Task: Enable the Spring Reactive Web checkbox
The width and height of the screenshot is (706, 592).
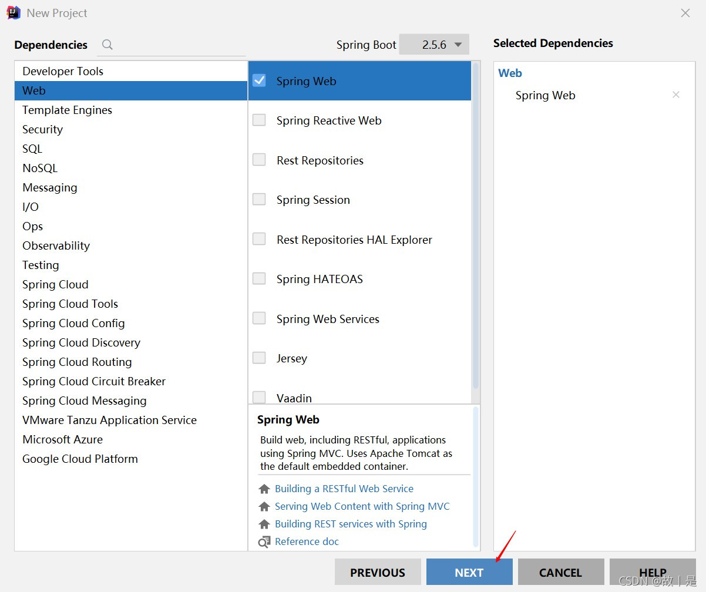Action: pyautogui.click(x=259, y=120)
